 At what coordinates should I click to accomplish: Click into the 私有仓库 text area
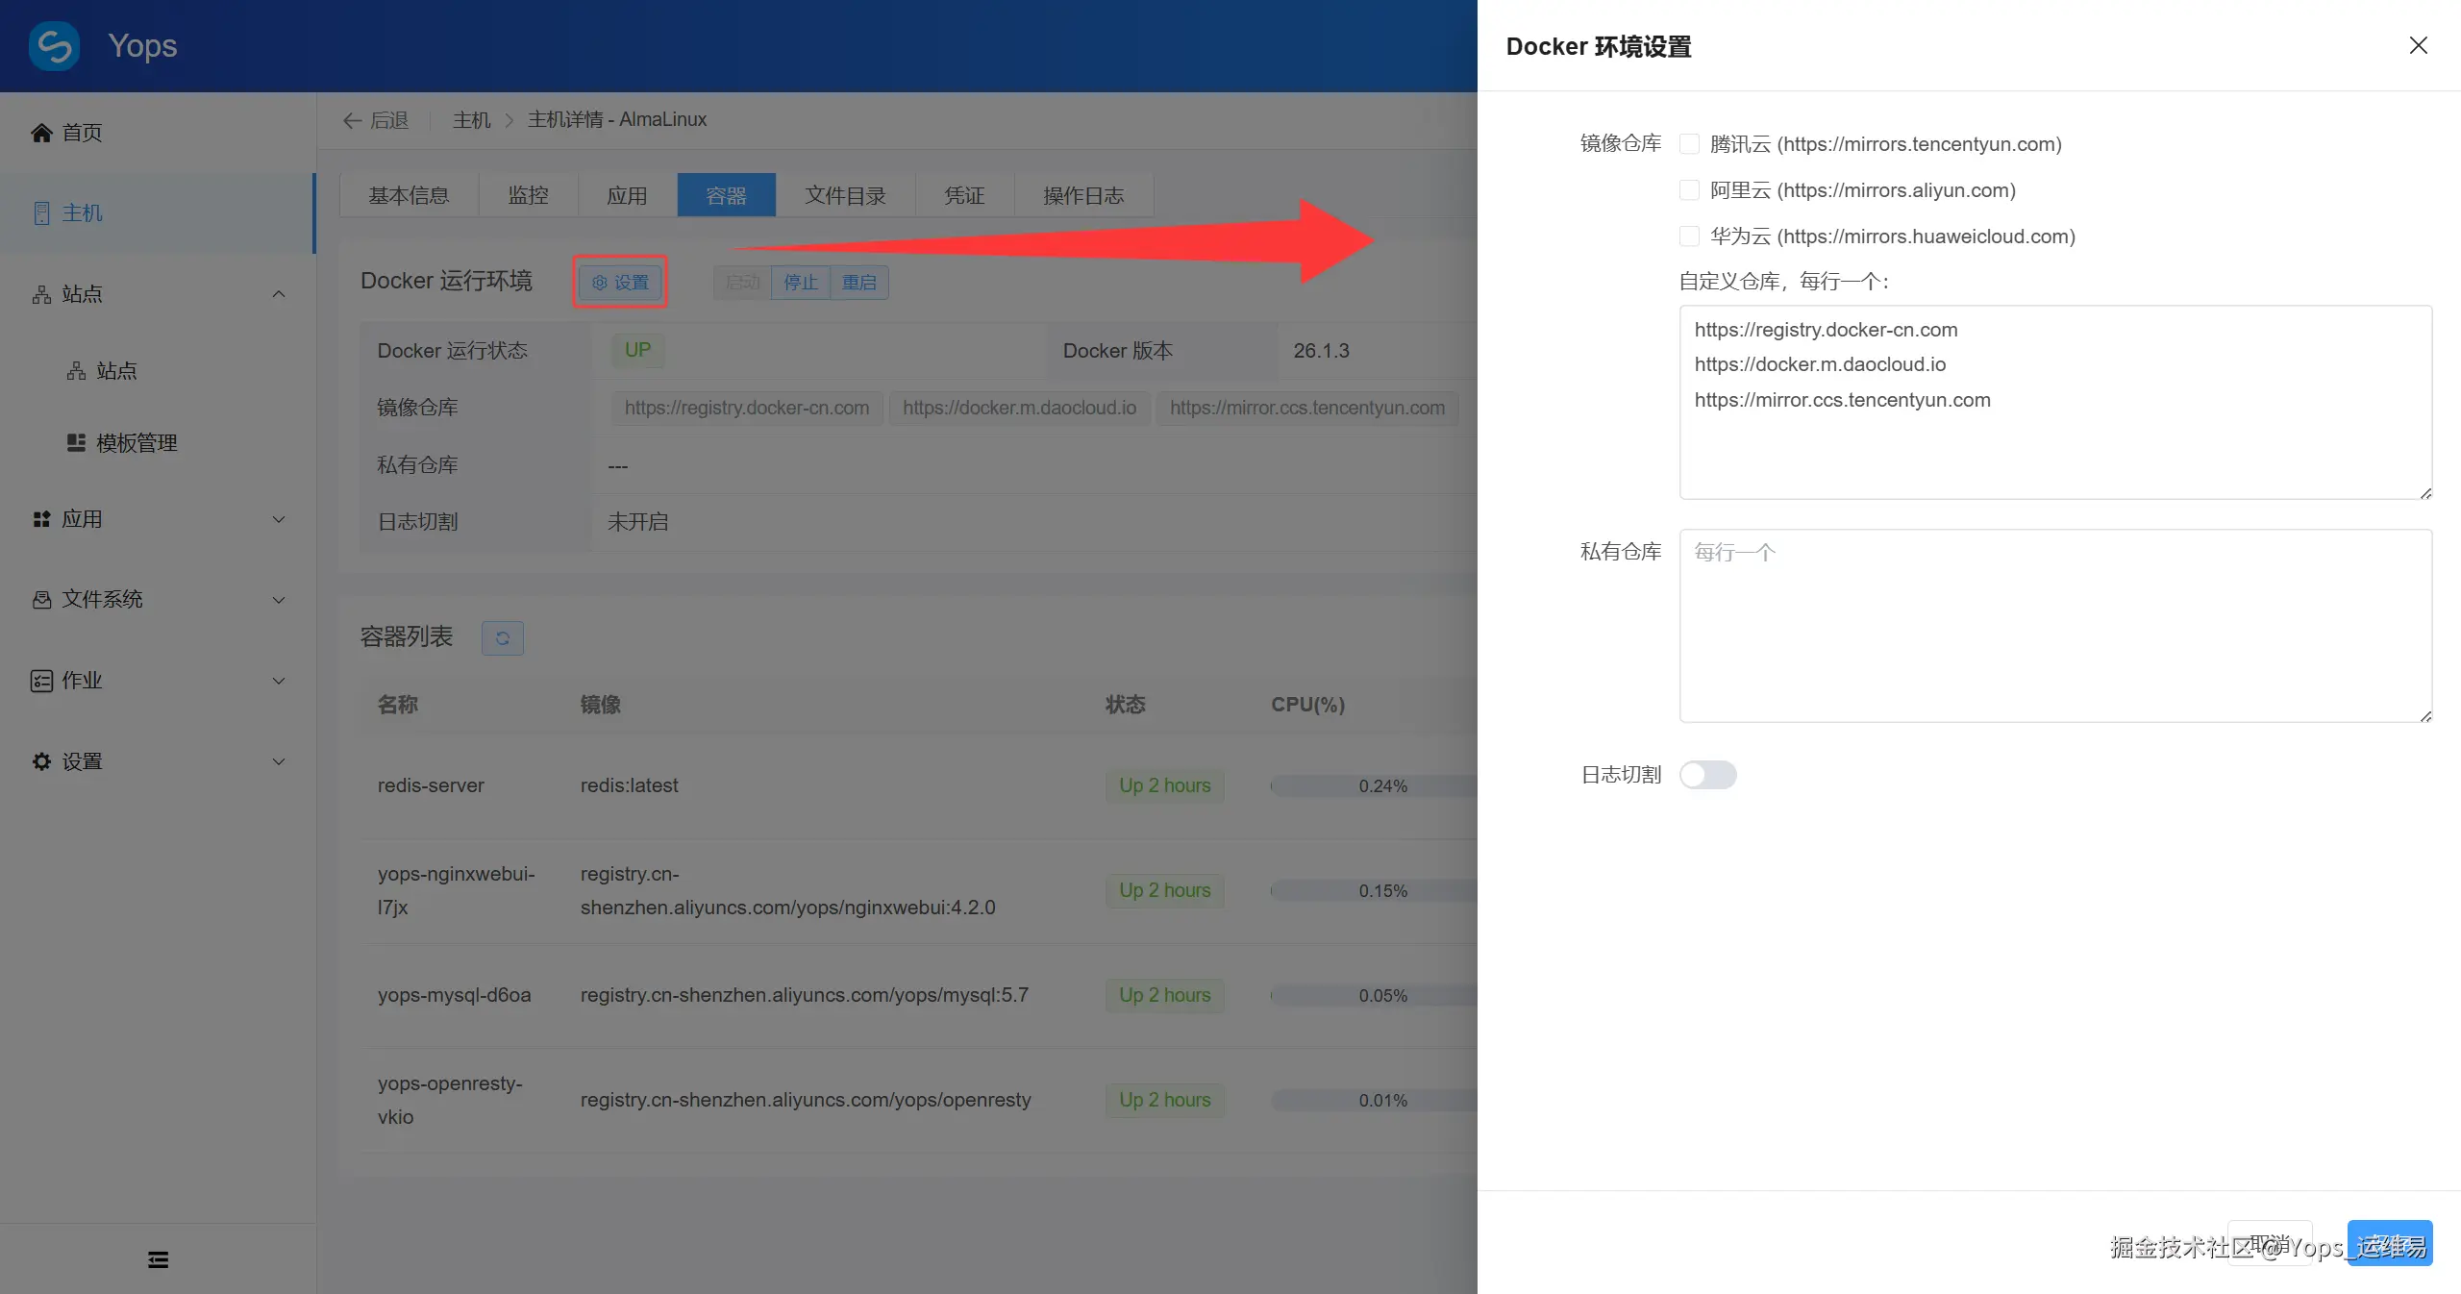[2054, 625]
